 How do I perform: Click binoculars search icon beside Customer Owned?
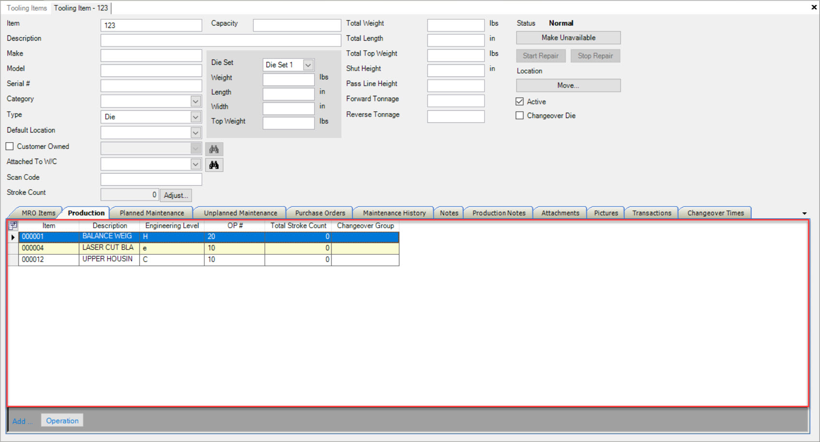[214, 149]
